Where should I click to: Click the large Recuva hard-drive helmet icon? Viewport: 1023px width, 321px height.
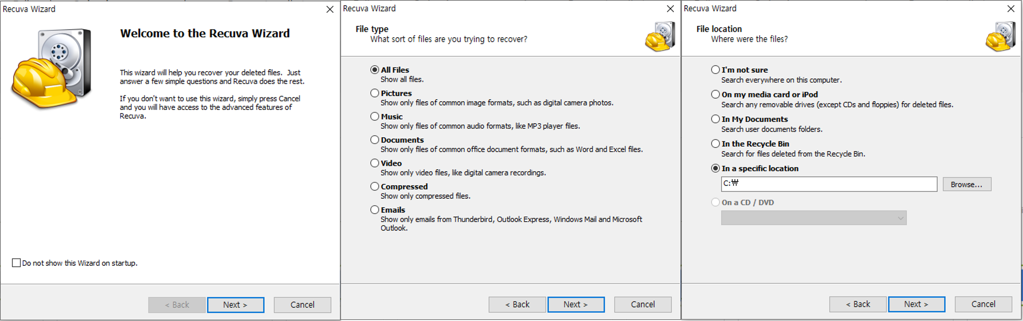(x=52, y=68)
